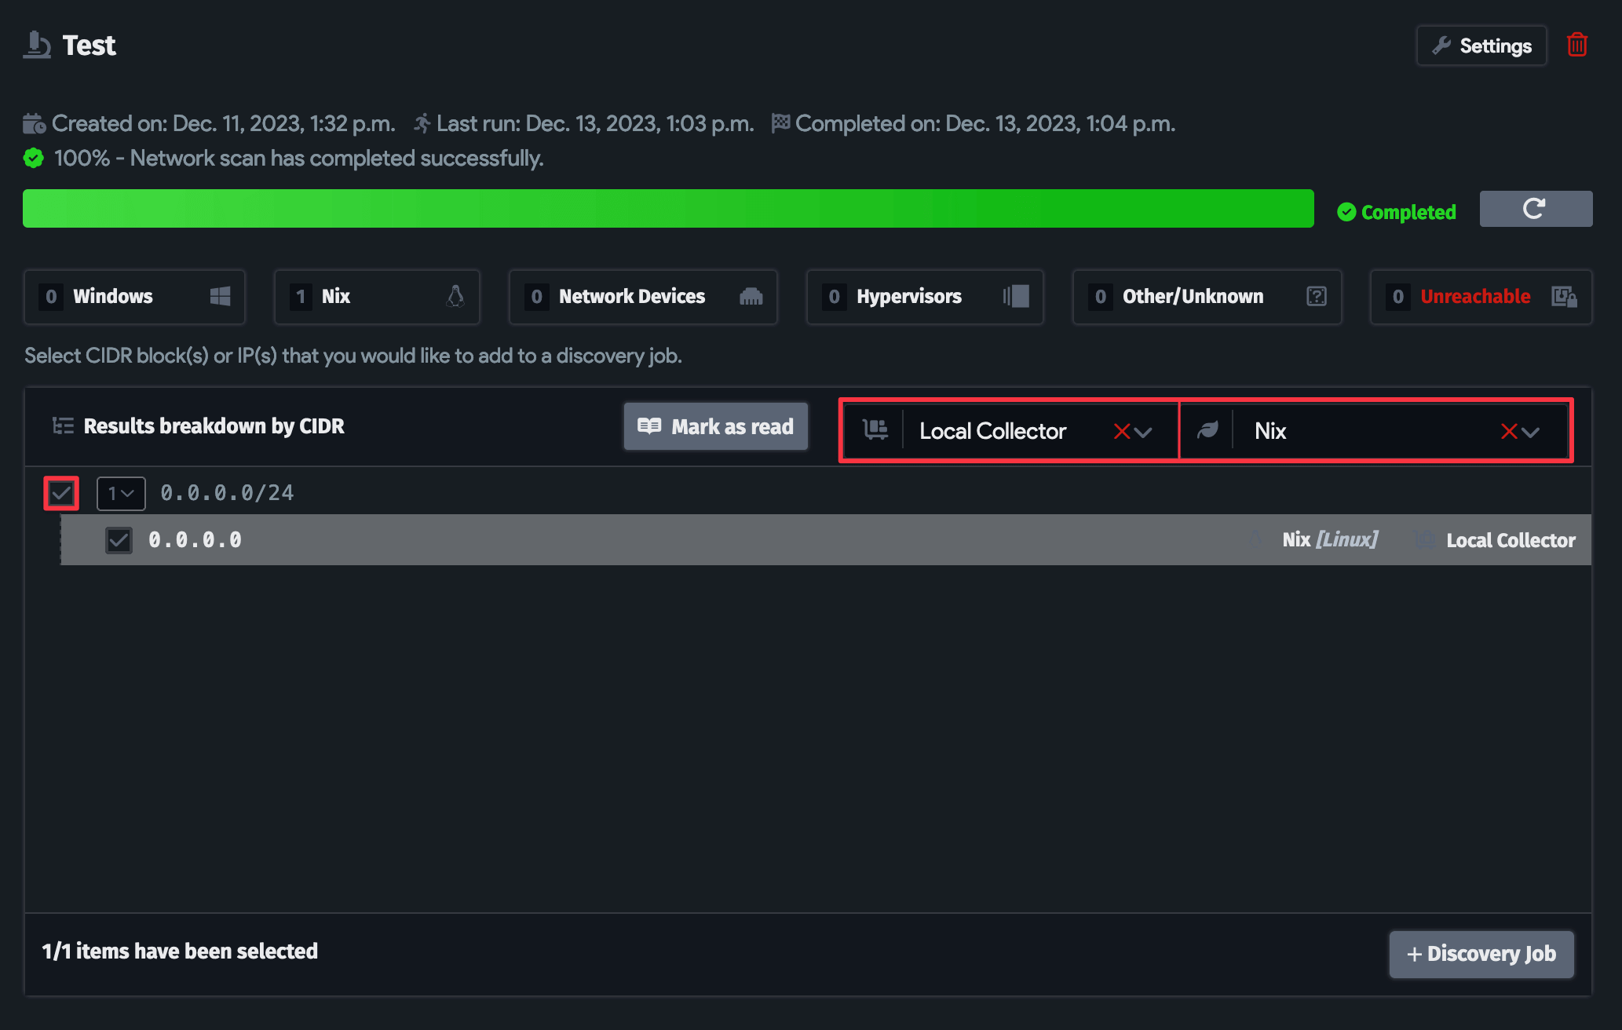Click the Network Devices router icon
Image resolution: width=1622 pixels, height=1030 pixels.
pos(751,296)
